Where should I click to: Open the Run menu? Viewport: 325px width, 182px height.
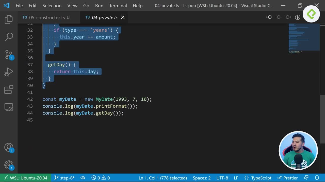99,6
